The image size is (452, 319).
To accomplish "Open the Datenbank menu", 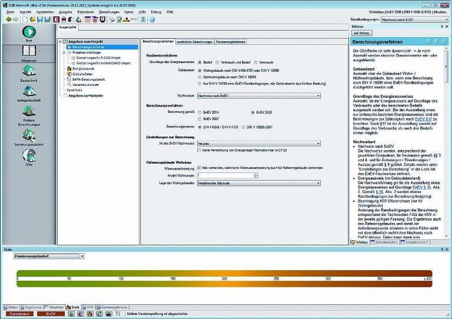I will pos(85,11).
